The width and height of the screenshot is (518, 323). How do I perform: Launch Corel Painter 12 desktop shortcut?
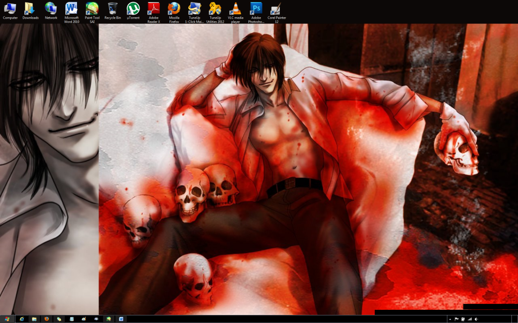click(277, 13)
